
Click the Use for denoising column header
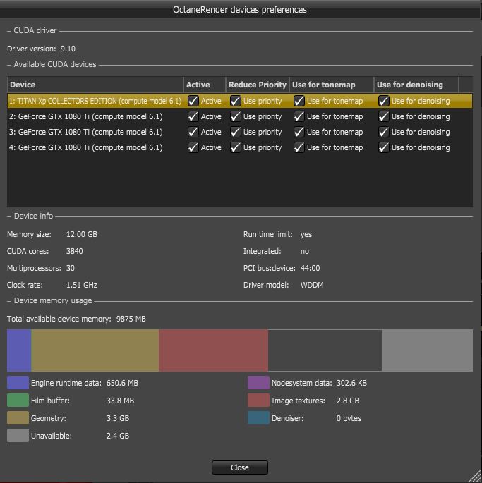click(416, 85)
